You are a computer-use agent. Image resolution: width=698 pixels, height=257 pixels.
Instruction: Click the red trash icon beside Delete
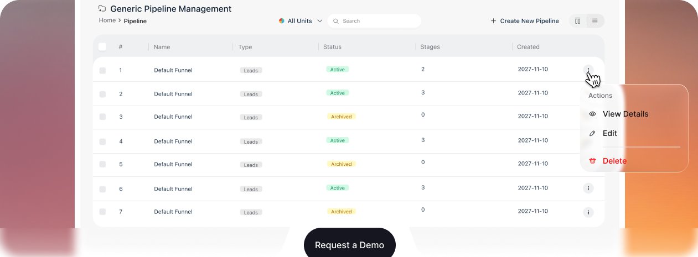592,161
